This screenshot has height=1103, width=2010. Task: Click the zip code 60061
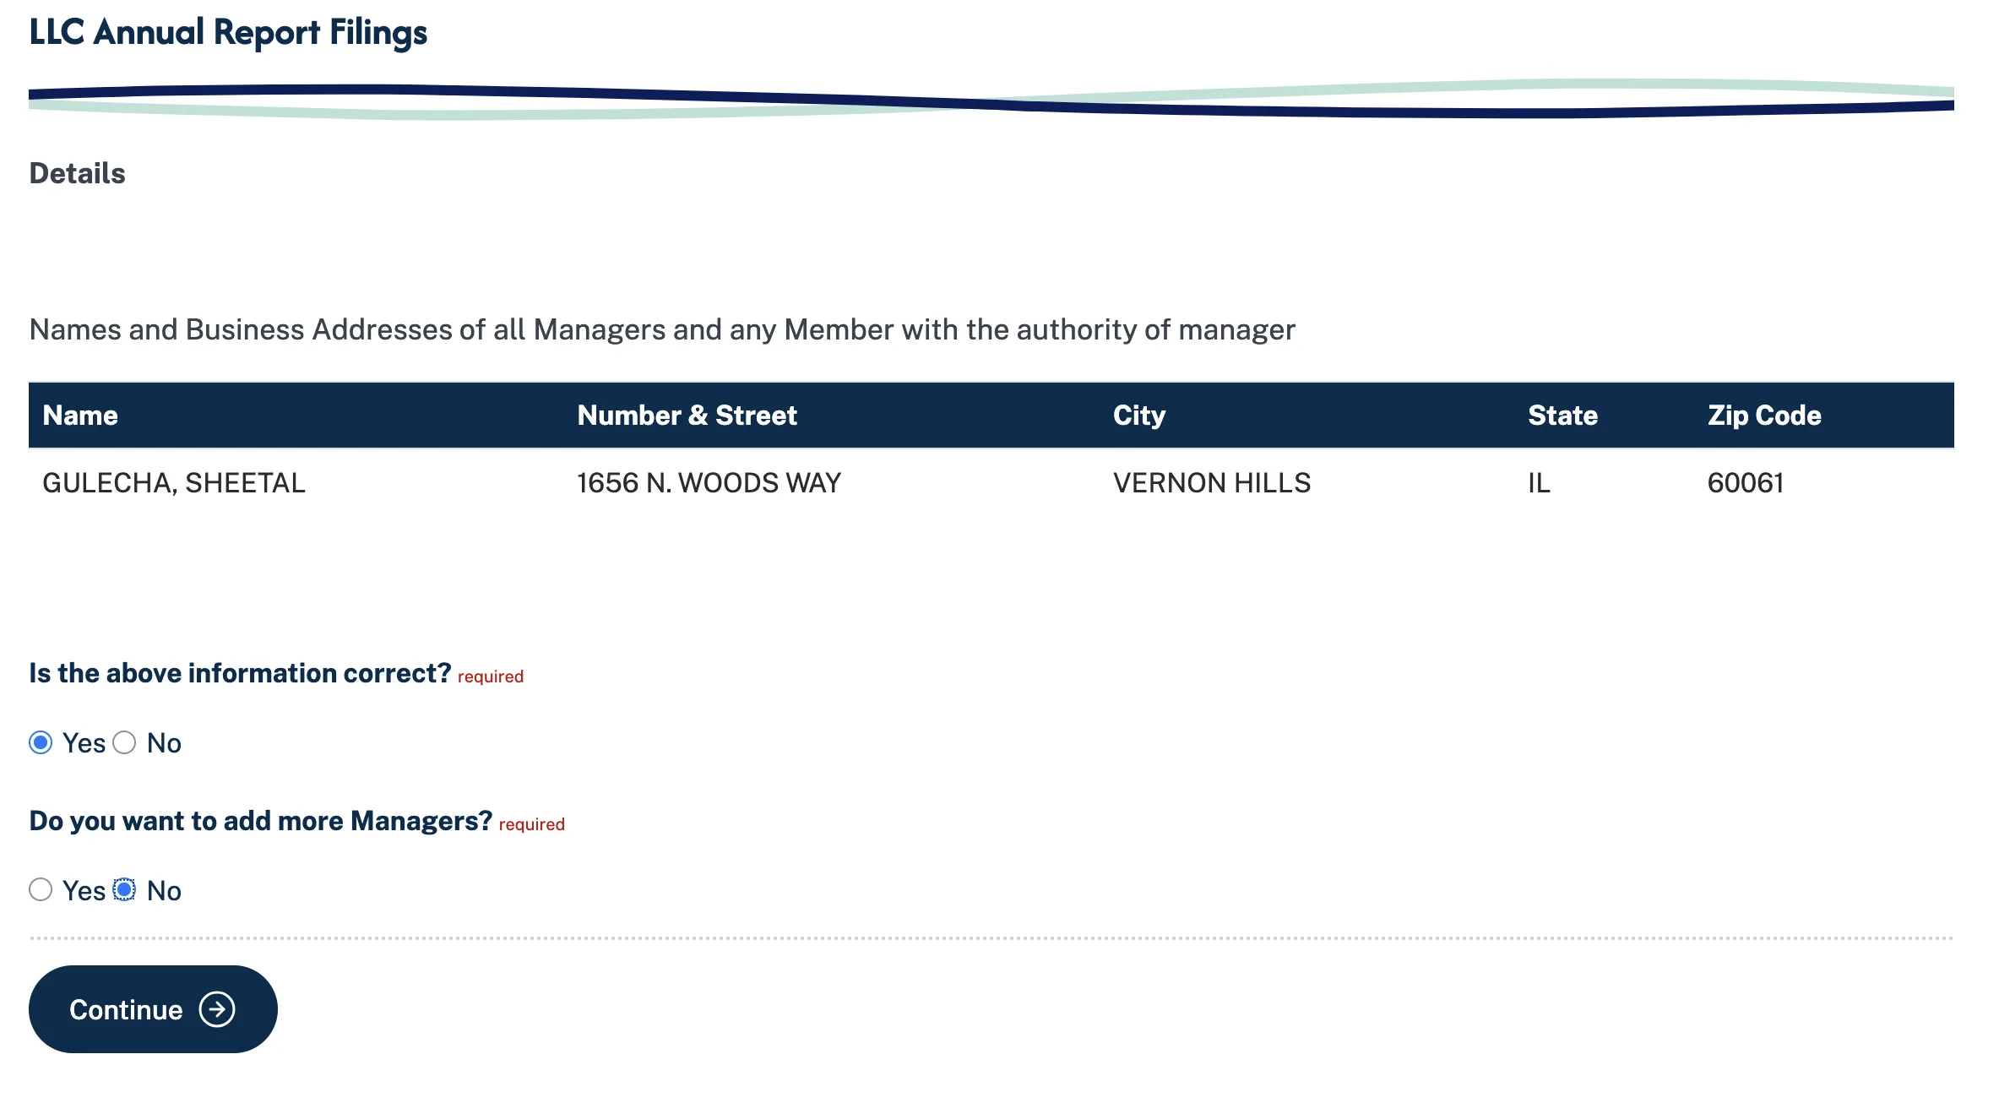tap(1745, 483)
